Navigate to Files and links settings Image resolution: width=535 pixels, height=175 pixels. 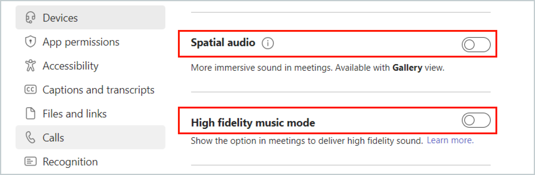click(x=75, y=114)
